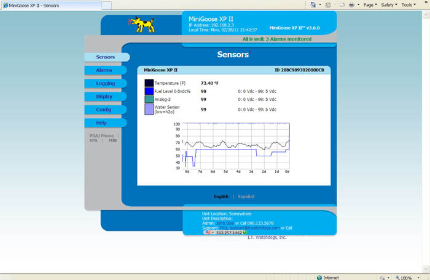
Task: Open the Alarms navigation tab
Action: (x=104, y=70)
